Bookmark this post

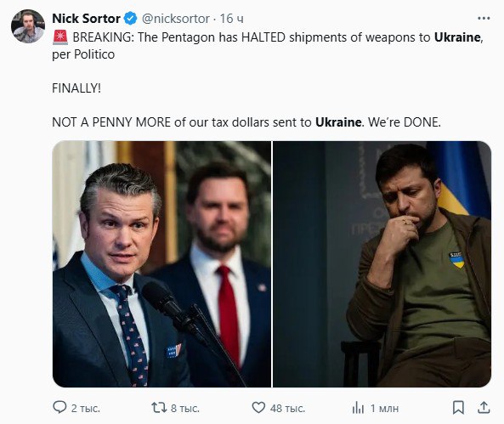458,408
